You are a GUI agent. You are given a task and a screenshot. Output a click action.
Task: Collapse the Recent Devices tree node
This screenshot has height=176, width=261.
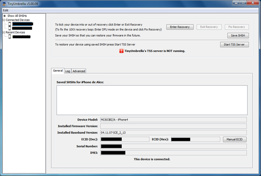pos(4,33)
